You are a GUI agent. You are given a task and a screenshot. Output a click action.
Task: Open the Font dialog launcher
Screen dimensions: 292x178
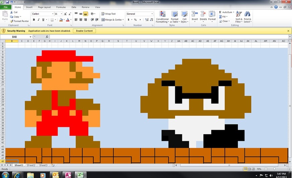click(x=71, y=25)
